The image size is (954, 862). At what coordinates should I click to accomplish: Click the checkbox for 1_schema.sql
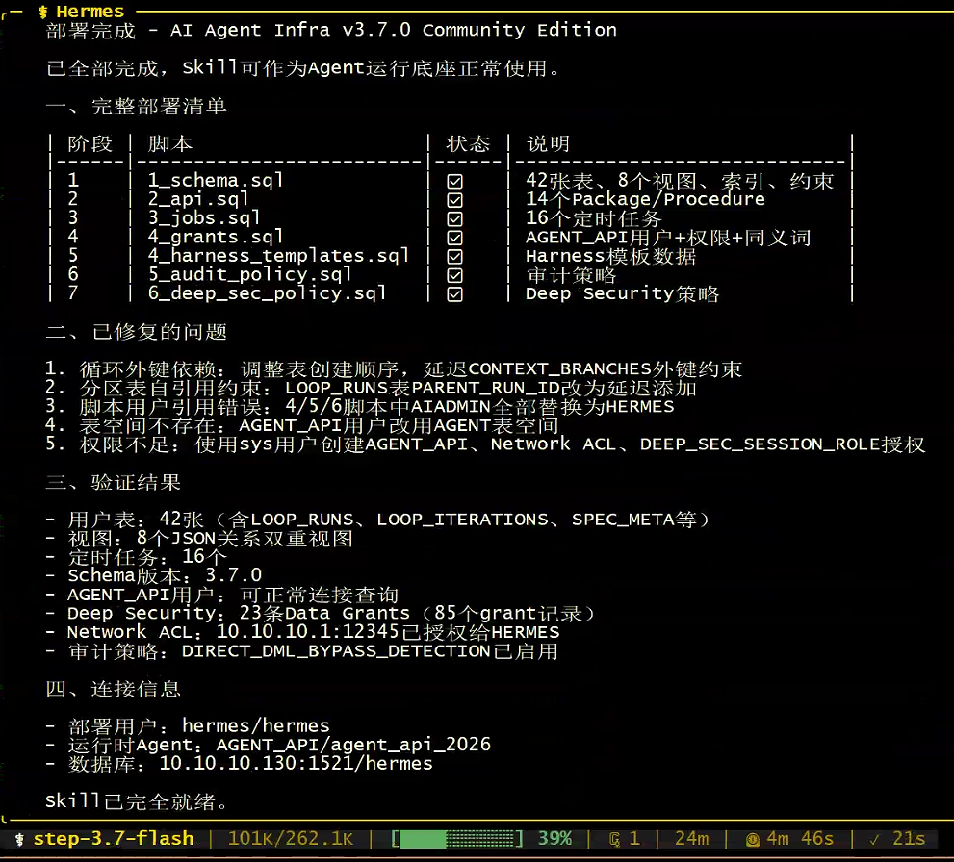(x=454, y=181)
